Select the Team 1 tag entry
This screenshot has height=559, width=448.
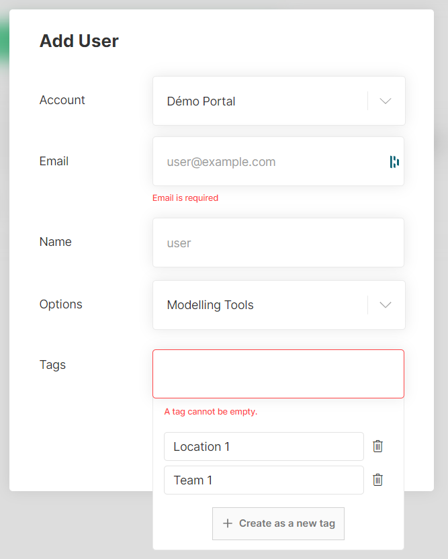click(x=264, y=480)
